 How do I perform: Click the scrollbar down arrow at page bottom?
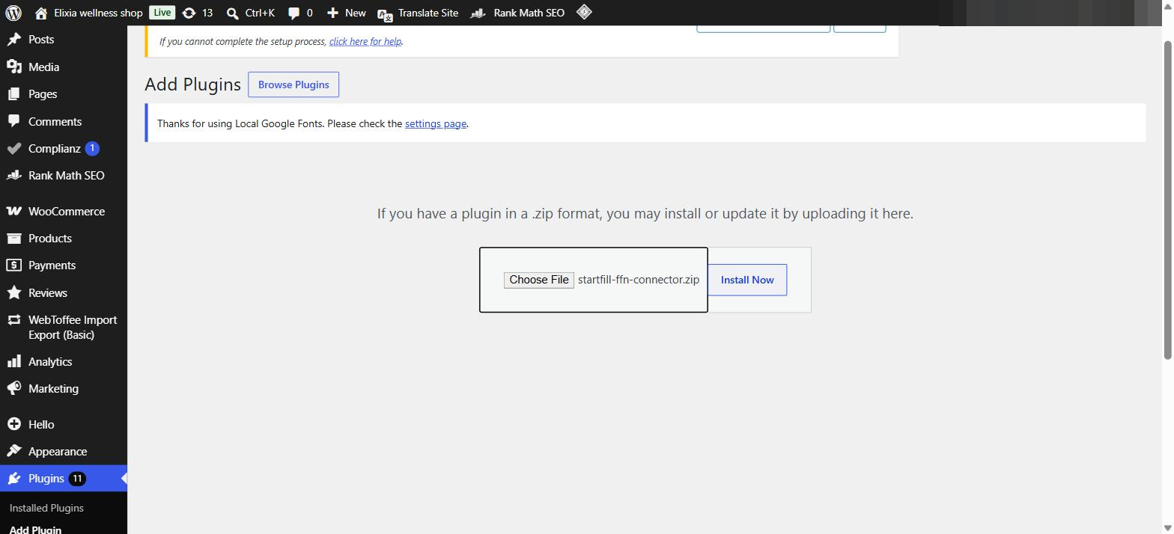click(x=1167, y=528)
